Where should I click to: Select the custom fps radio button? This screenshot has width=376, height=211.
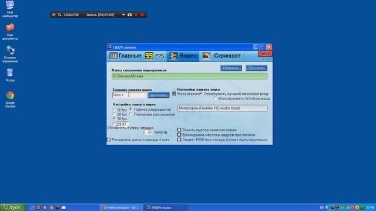click(x=114, y=124)
